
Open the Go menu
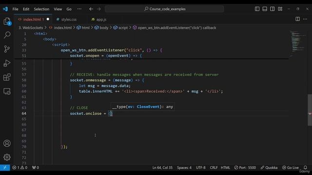69,9
